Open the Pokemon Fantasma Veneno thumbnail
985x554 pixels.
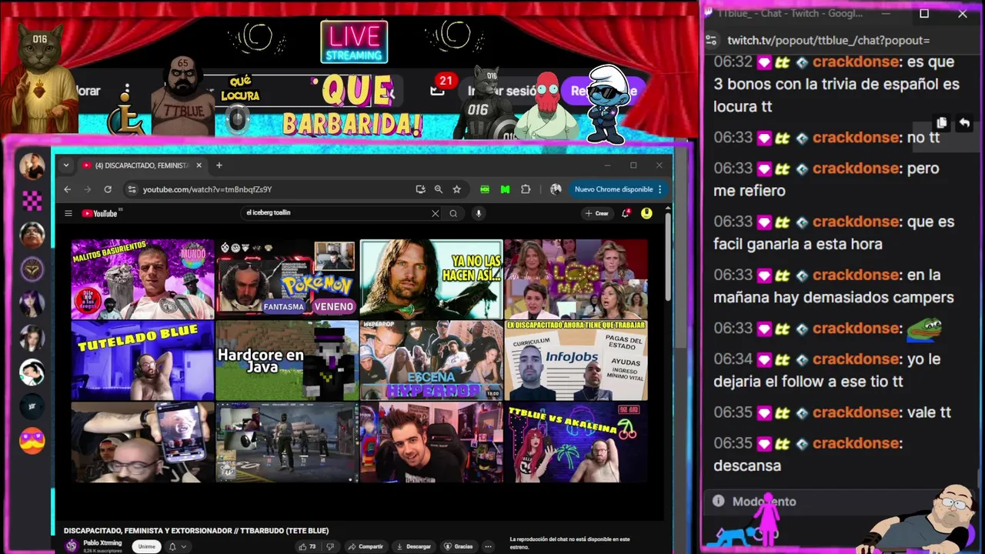click(x=286, y=279)
